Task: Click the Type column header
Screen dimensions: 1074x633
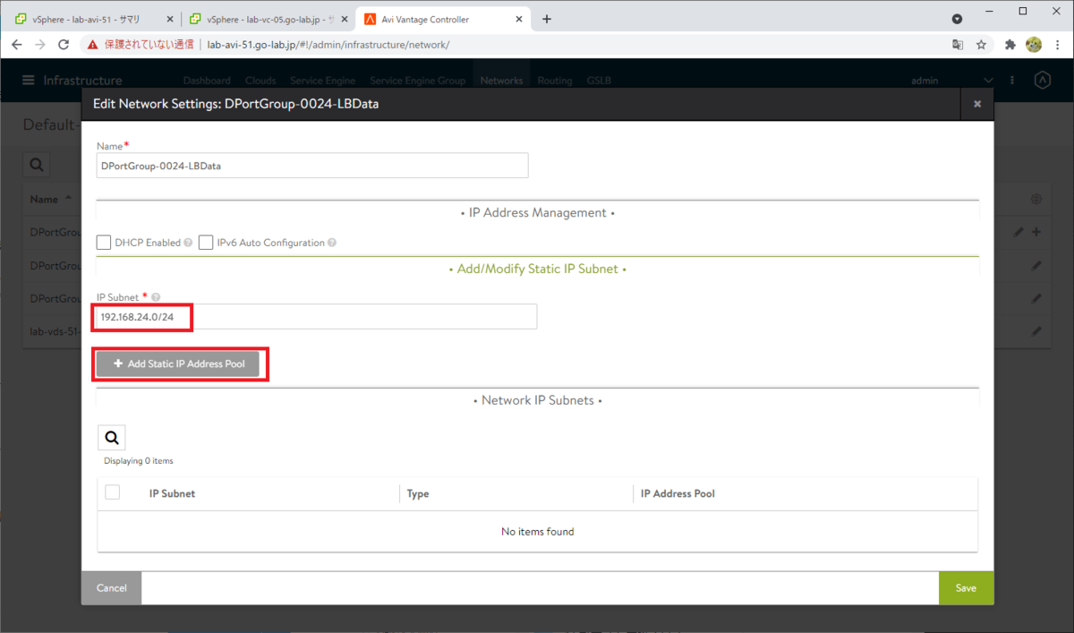Action: point(418,493)
